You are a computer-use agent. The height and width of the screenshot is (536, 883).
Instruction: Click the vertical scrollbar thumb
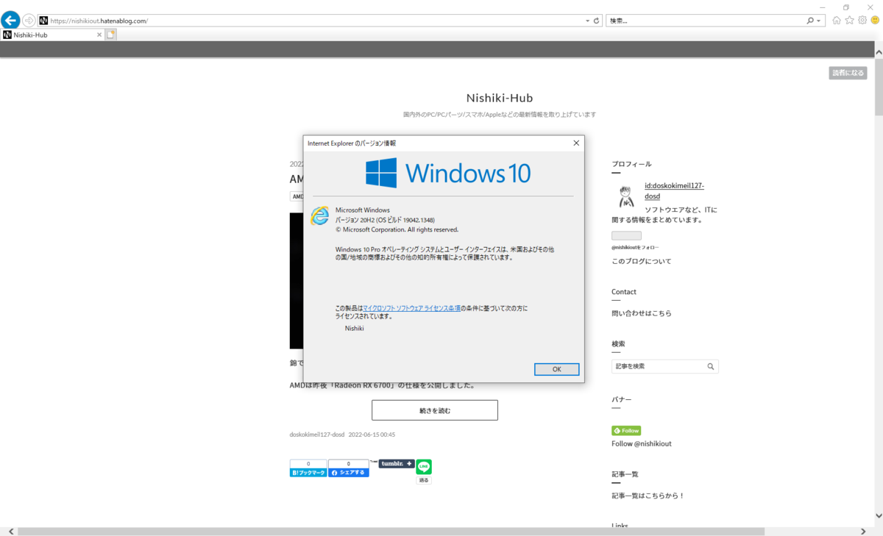(878, 86)
